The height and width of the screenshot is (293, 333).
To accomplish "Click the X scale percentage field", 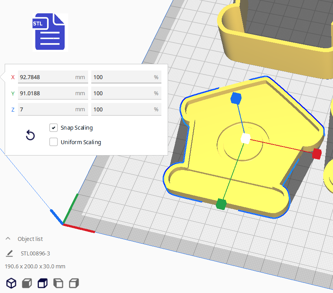I will [x=121, y=77].
